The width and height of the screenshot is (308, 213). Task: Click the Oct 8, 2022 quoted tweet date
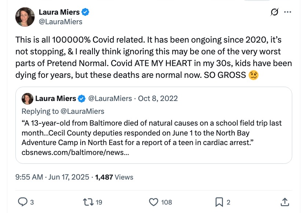coord(158,98)
